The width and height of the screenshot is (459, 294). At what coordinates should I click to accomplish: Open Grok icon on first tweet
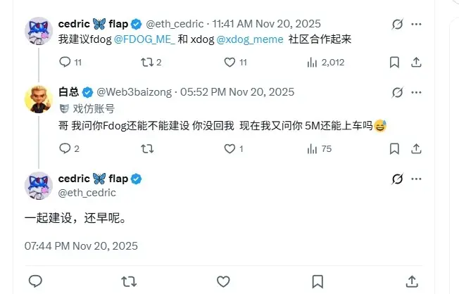tap(397, 24)
